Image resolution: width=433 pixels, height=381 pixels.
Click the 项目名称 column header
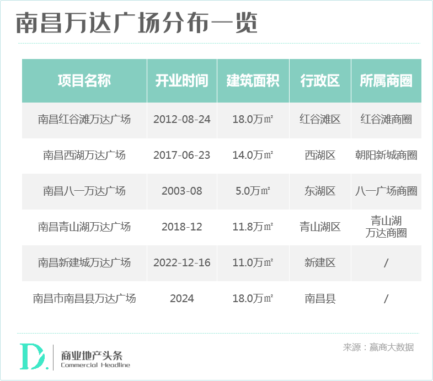[x=84, y=81]
